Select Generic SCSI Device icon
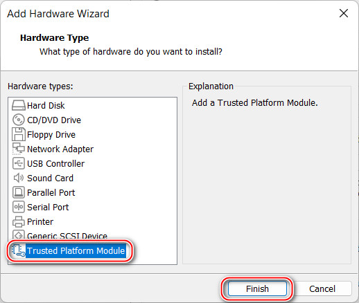Viewport: 359px width, 303px height. [19, 235]
